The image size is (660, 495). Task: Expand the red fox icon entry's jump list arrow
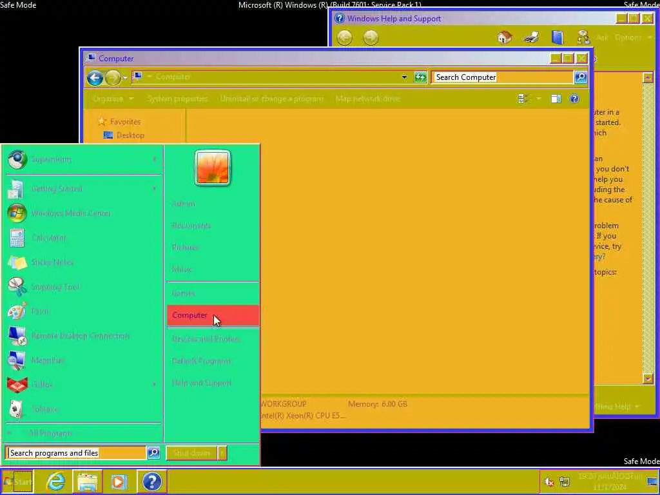tap(154, 385)
